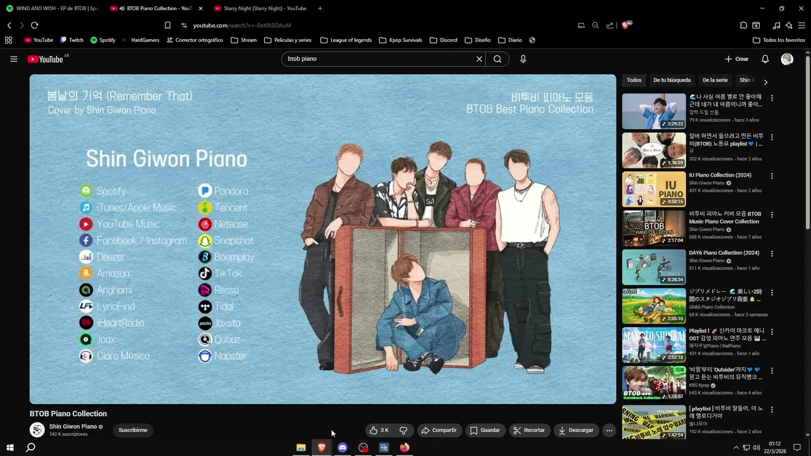Start voice search with the microphone

click(523, 59)
